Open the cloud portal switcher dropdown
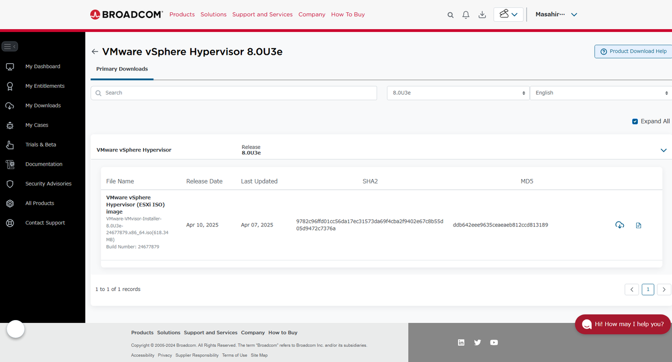Screen dimensions: 672x362 click(x=508, y=15)
